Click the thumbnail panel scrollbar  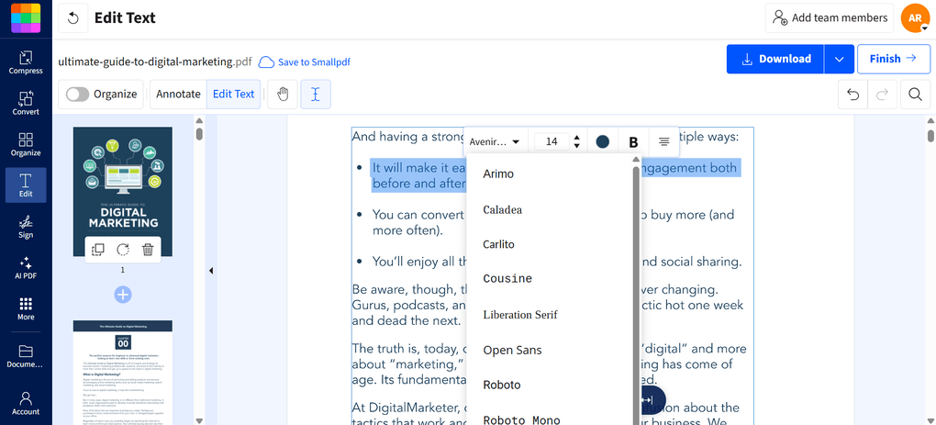[199, 134]
